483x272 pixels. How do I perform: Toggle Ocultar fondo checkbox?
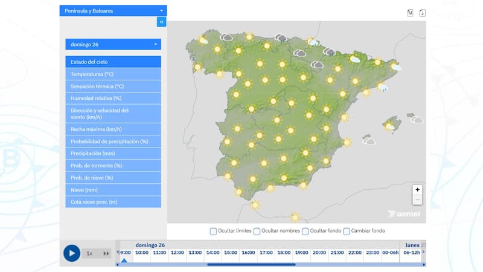[305, 232]
